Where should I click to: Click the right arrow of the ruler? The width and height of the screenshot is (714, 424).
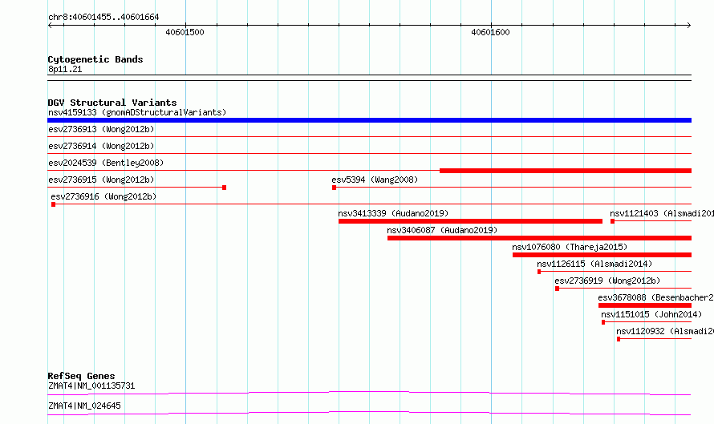point(689,26)
